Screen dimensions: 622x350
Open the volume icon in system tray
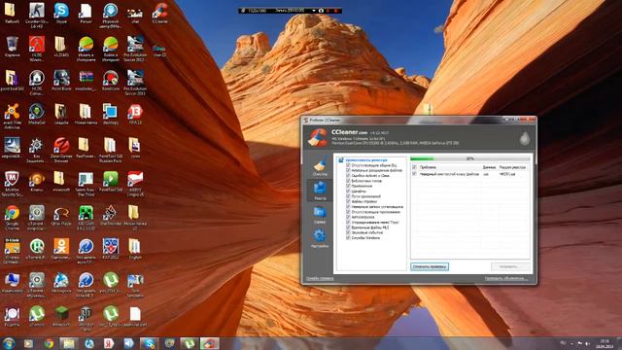click(587, 343)
